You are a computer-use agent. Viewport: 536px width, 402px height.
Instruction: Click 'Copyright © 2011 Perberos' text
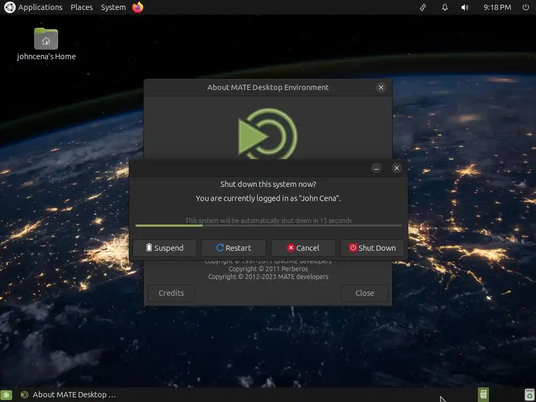pyautogui.click(x=269, y=269)
